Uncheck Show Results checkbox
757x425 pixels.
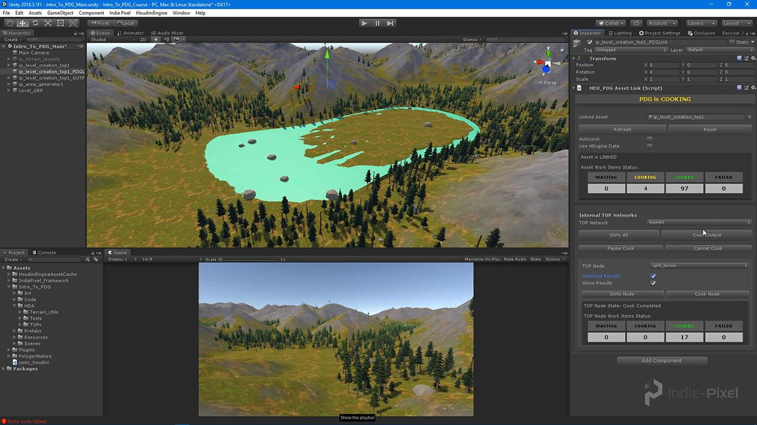click(x=653, y=283)
